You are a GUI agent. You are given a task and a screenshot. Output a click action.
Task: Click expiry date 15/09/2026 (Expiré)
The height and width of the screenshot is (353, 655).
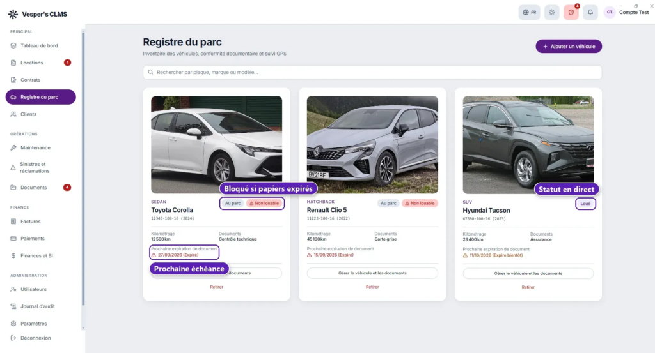[x=333, y=255]
